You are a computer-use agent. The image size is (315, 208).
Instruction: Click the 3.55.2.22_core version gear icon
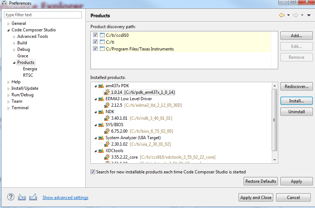(107, 157)
